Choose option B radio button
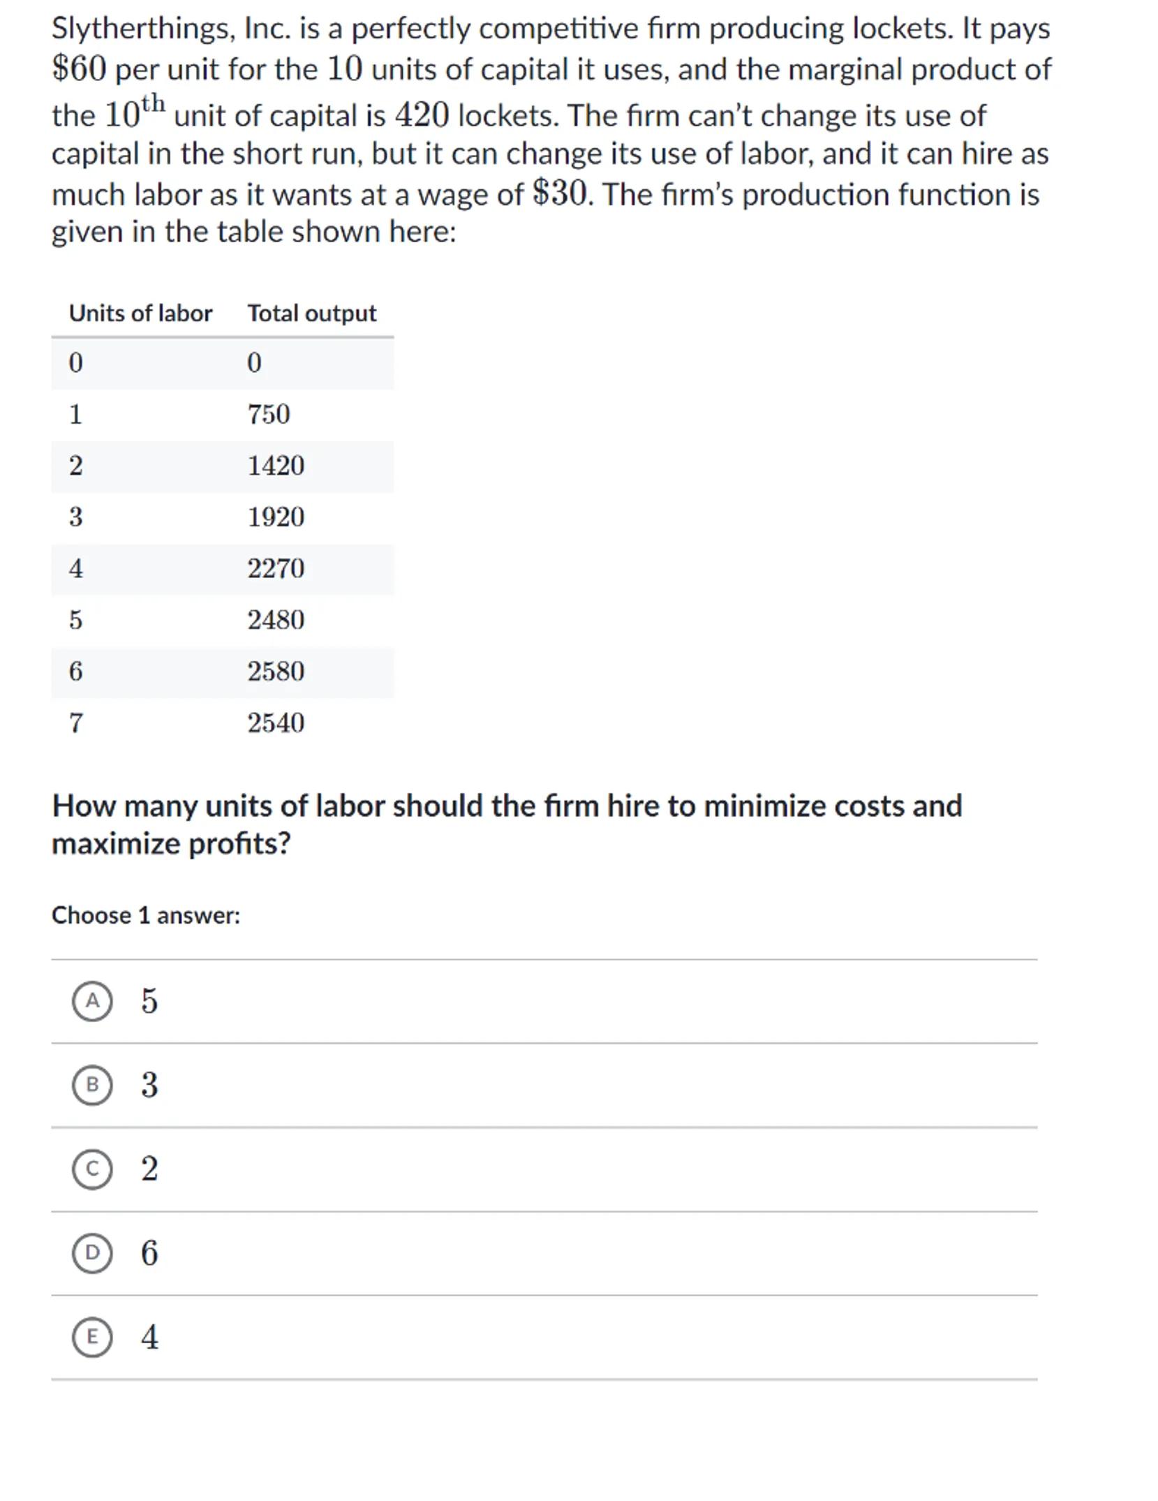 click(92, 1084)
